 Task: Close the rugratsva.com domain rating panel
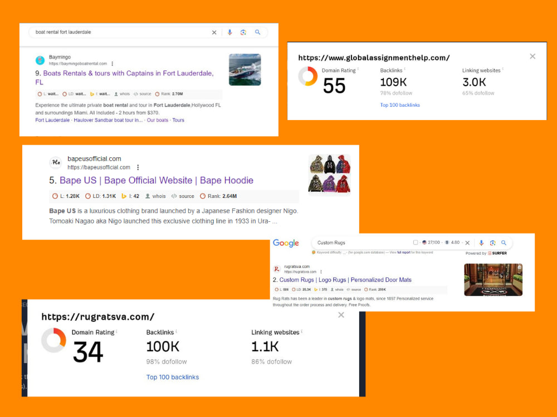point(341,315)
